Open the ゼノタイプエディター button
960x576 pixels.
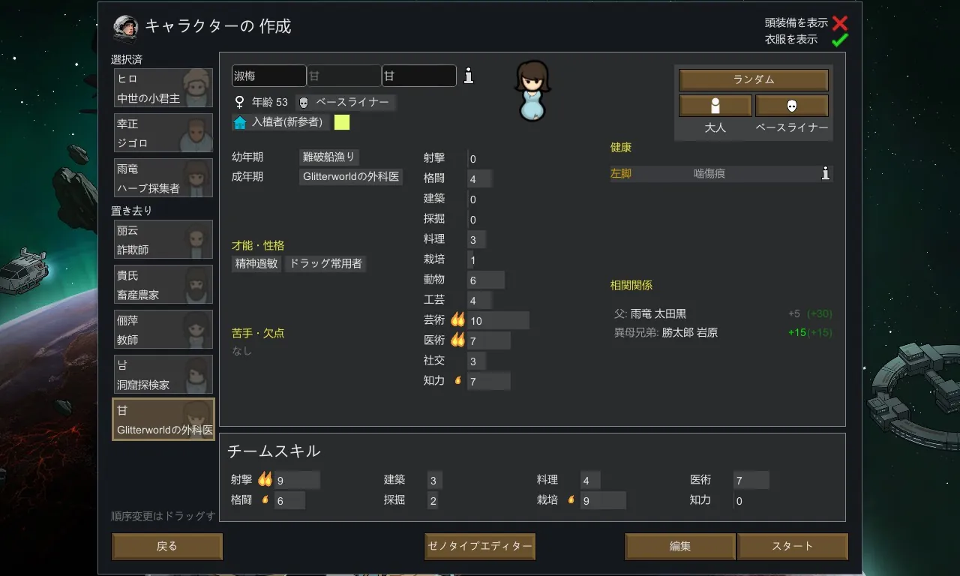480,547
